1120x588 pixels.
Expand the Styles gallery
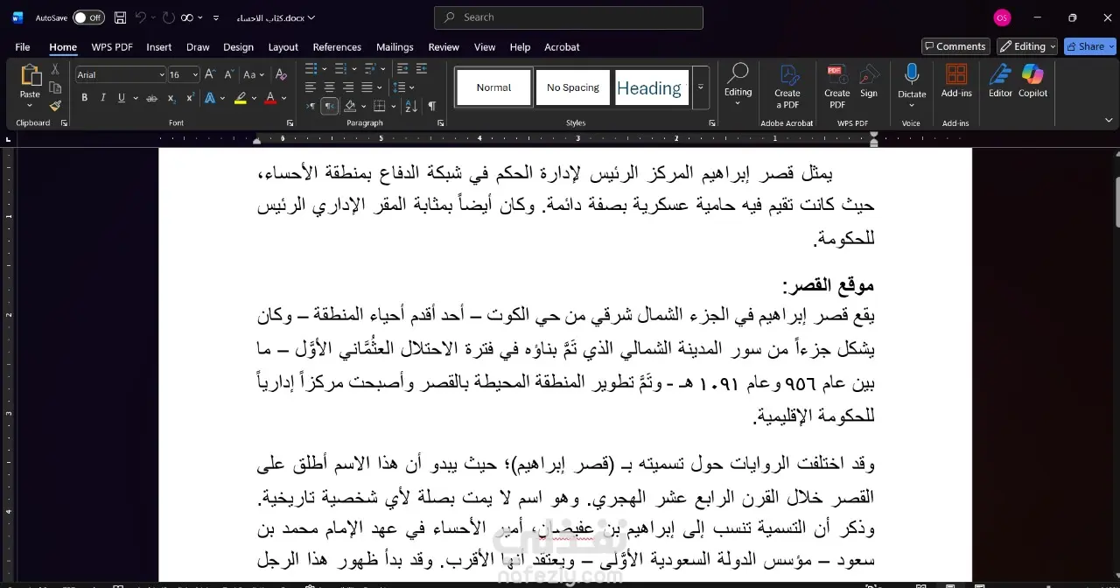pos(701,87)
